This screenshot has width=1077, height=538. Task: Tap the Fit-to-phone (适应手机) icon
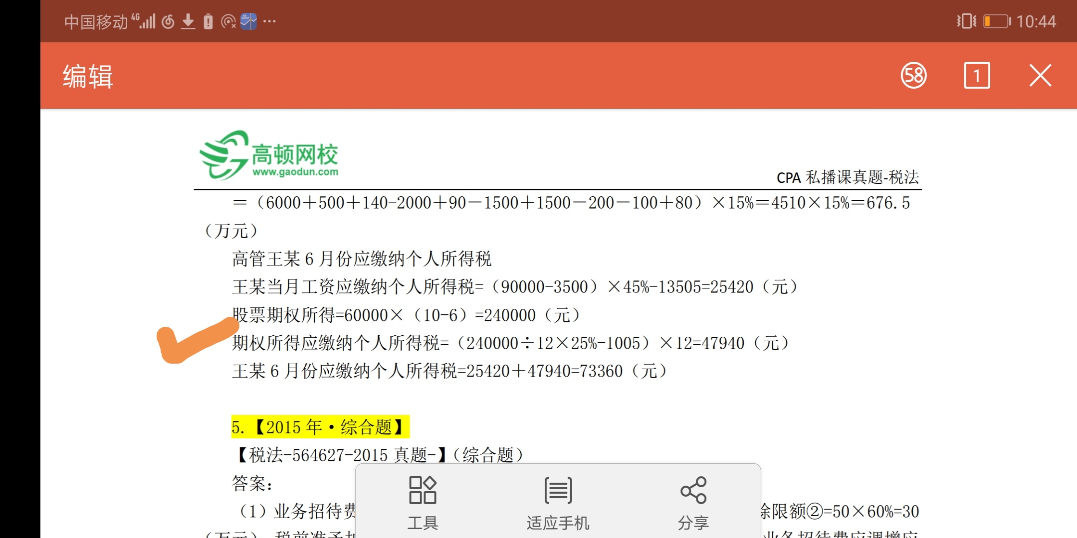pos(558,490)
